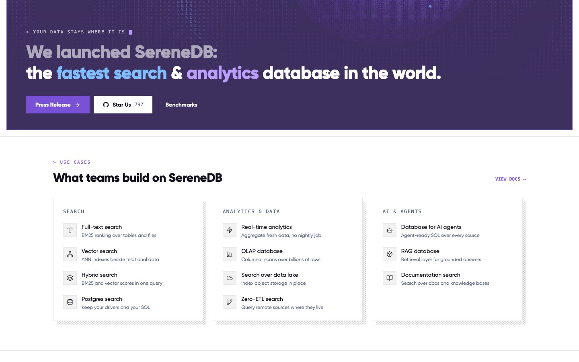Click 'Keep your drivers and your SQL' text
Screen dimensions: 579x362
[116, 307]
